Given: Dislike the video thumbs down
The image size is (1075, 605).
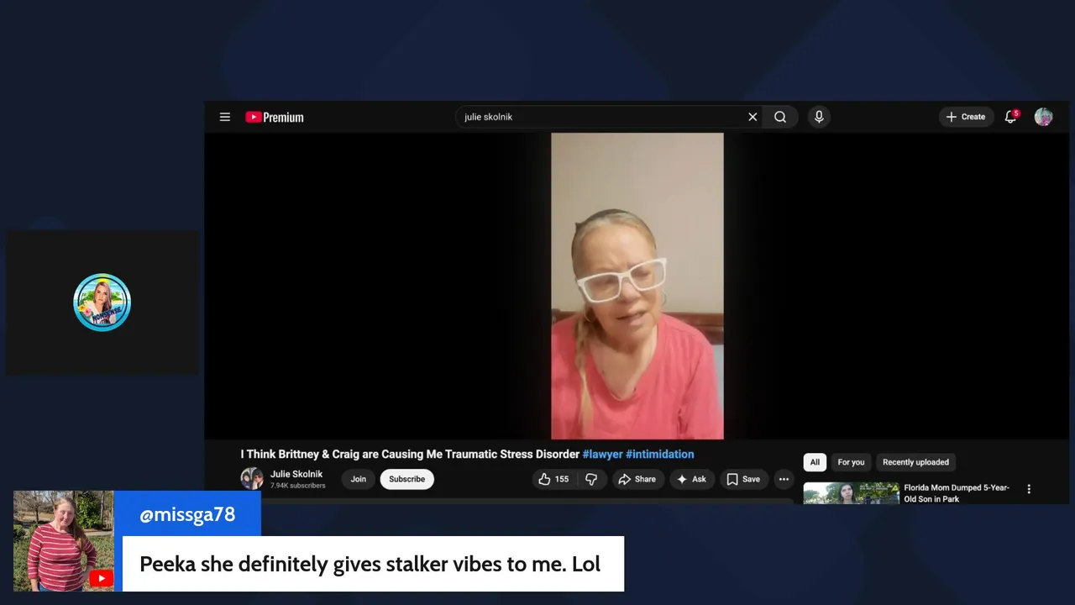Looking at the screenshot, I should 591,479.
